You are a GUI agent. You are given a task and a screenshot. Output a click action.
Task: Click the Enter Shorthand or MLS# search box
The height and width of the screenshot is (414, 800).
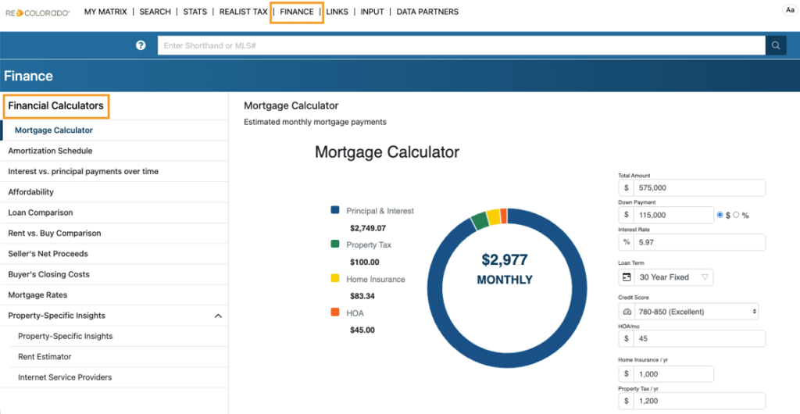tap(461, 46)
